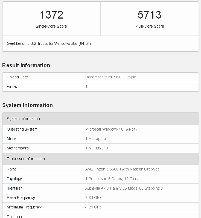Click the 1 Processor, 6 Cores topology value
The width and height of the screenshot is (201, 218).
point(114,179)
